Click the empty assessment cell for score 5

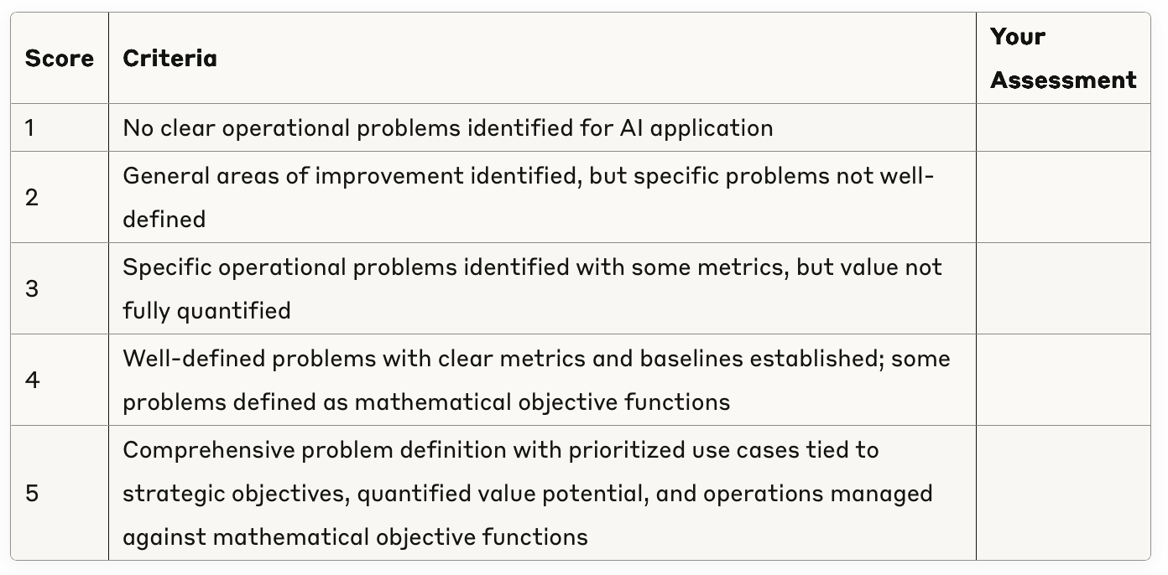1062,493
